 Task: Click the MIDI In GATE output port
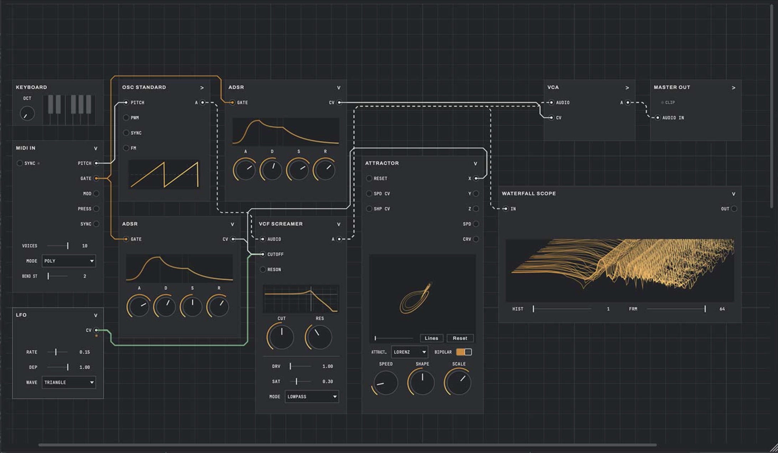(96, 178)
